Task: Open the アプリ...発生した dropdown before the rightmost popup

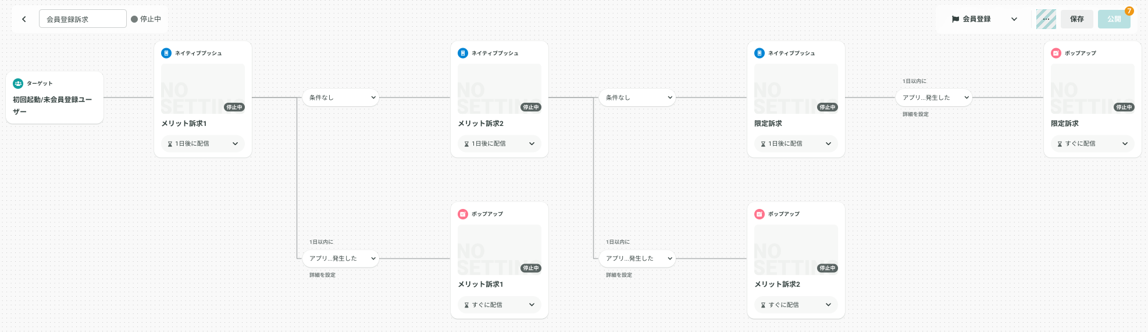Action: coord(934,98)
